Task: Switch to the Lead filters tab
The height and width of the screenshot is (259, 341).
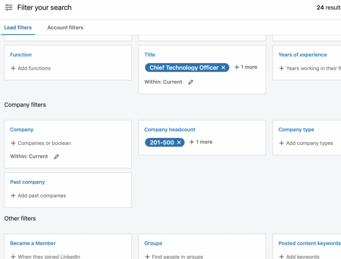Action: [18, 28]
